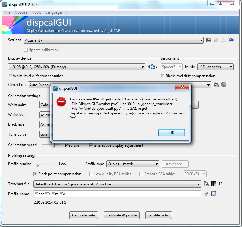Open the Testchart file dropdown
The height and width of the screenshot is (227, 242).
[x=117, y=184]
